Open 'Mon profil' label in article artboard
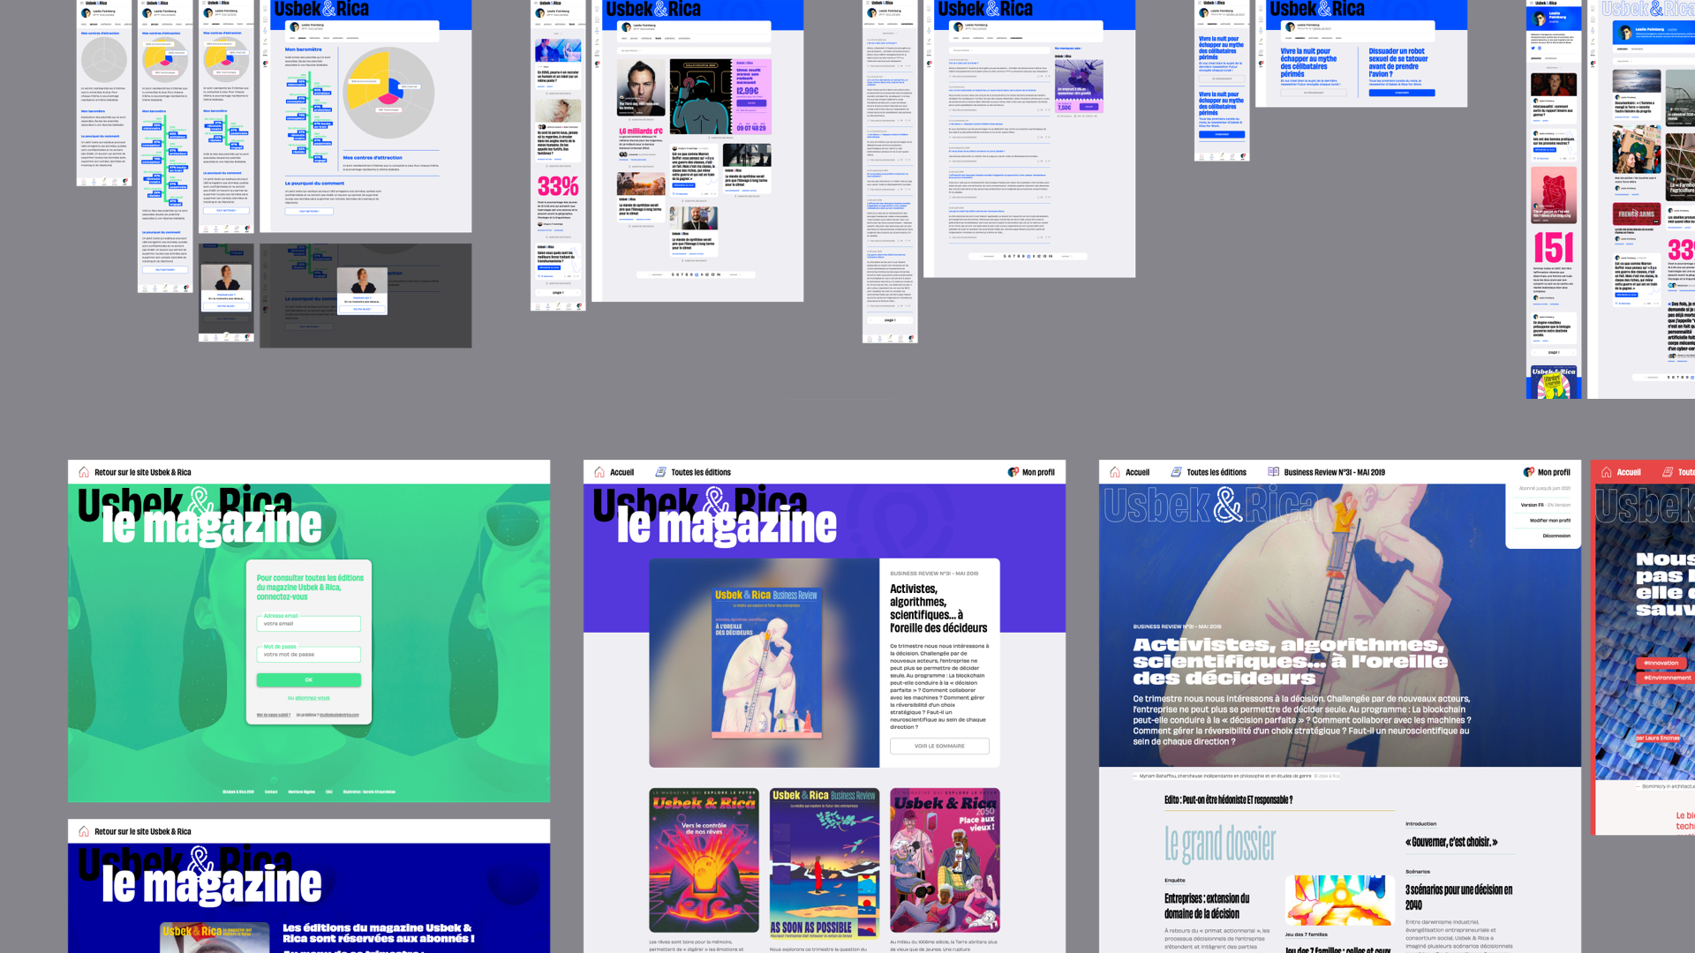The height and width of the screenshot is (953, 1695). pyautogui.click(x=1554, y=472)
